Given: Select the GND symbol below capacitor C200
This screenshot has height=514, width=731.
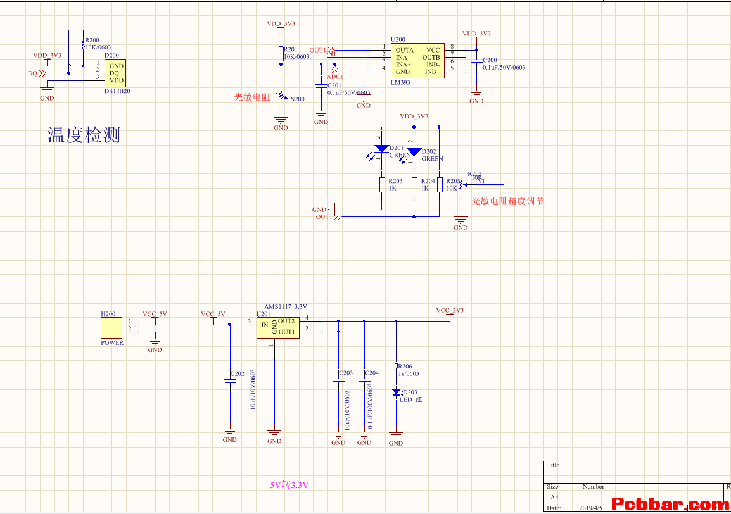Looking at the screenshot, I should coord(476,97).
